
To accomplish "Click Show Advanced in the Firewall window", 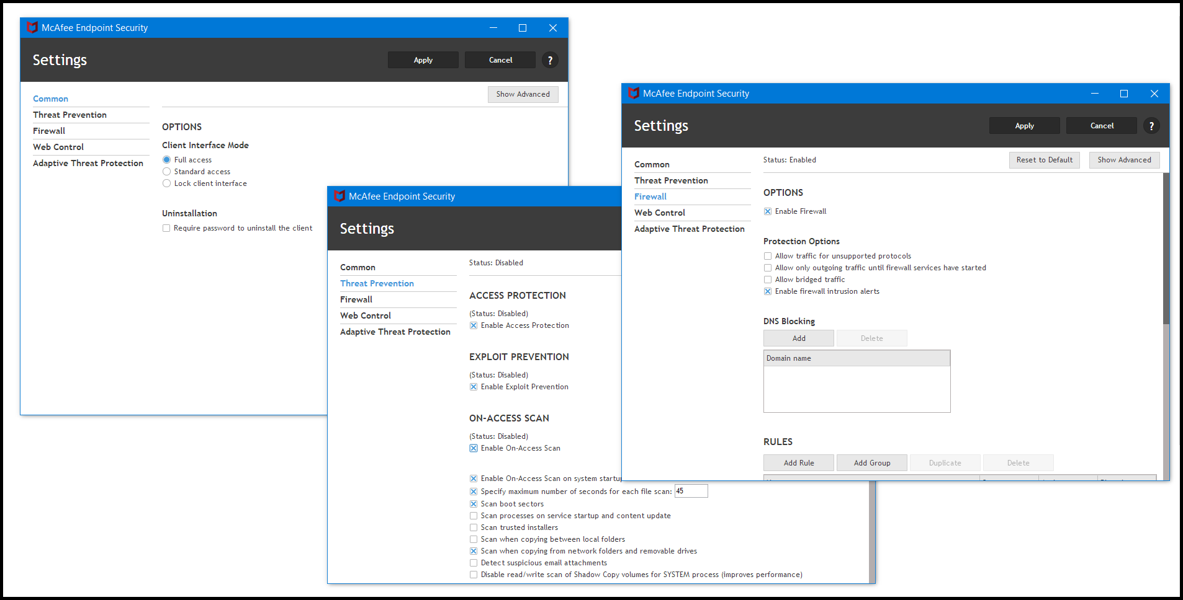I will click(1124, 160).
